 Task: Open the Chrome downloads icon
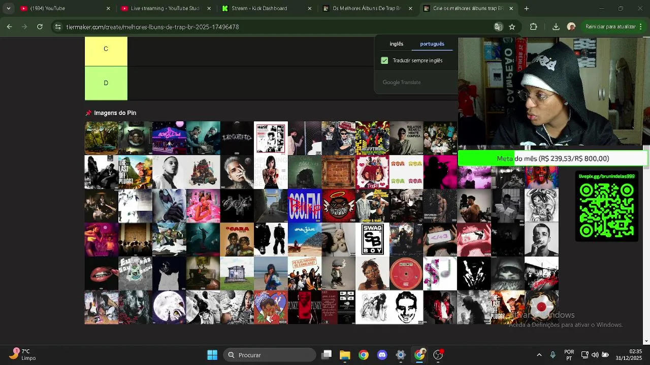coord(556,27)
